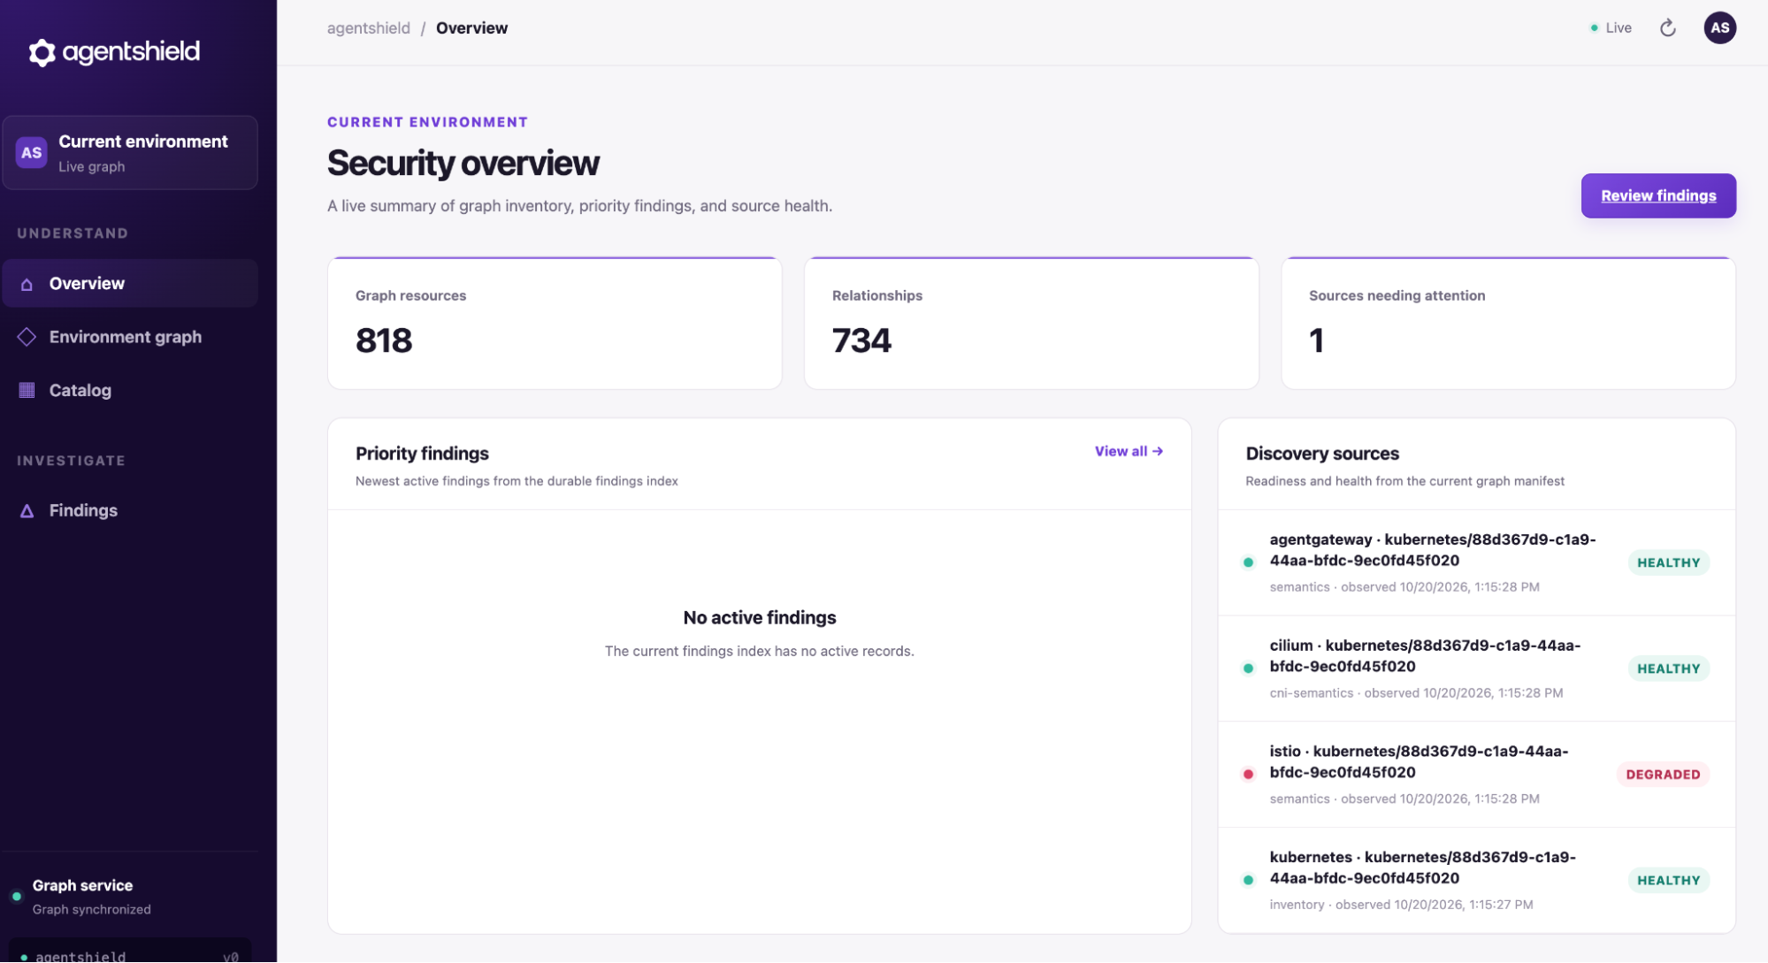Select the istio discovery source name
This screenshot has height=963, width=1768.
click(1419, 761)
